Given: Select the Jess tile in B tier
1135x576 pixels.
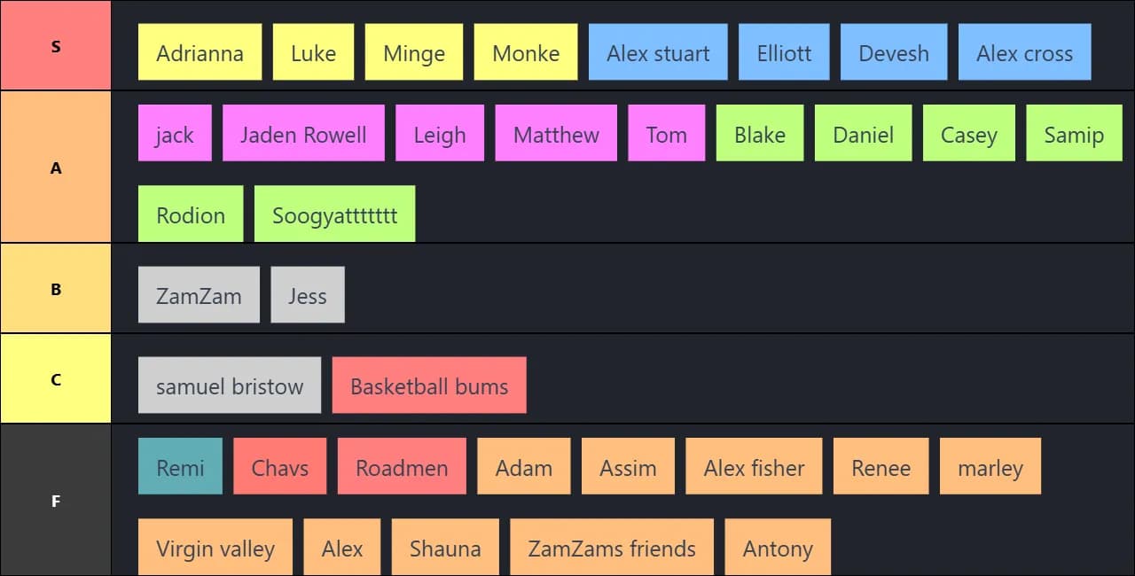Looking at the screenshot, I should [308, 294].
